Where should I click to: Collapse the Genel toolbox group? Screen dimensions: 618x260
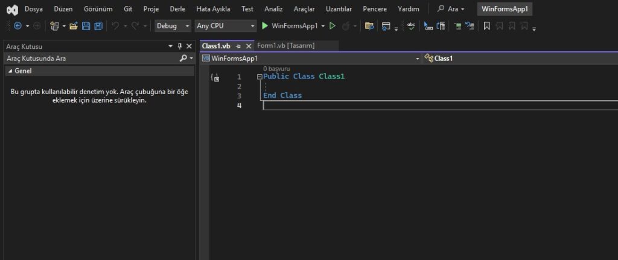tap(10, 71)
